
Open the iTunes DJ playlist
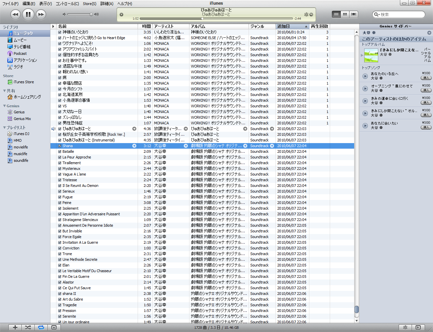18,134
